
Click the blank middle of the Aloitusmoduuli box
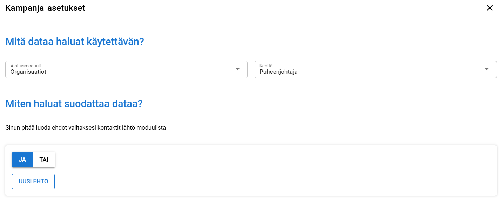coord(140,69)
